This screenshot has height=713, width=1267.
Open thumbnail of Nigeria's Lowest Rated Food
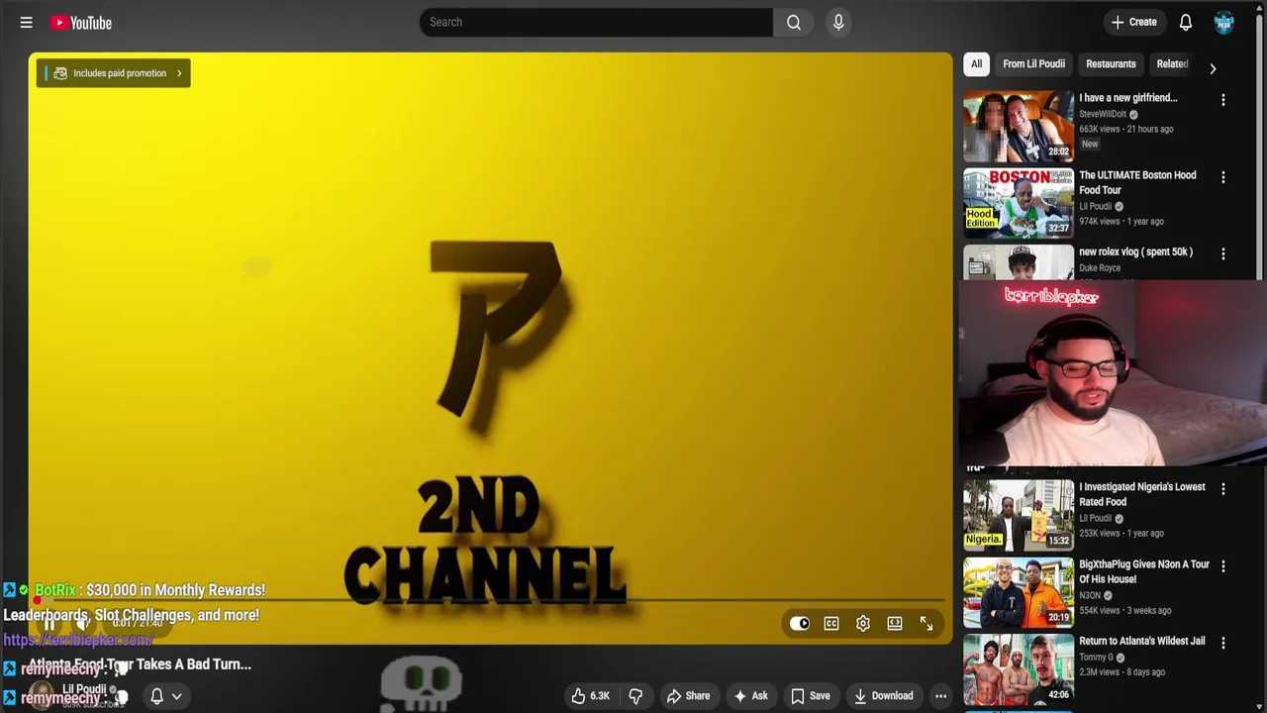click(1019, 515)
